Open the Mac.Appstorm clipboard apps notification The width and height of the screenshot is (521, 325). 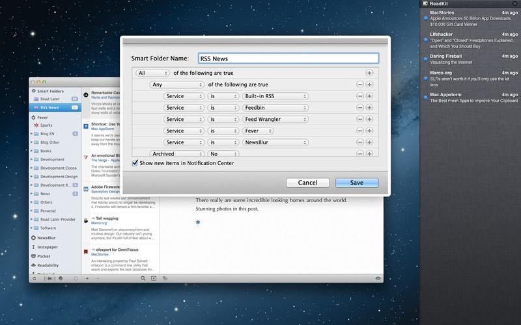coord(470,97)
